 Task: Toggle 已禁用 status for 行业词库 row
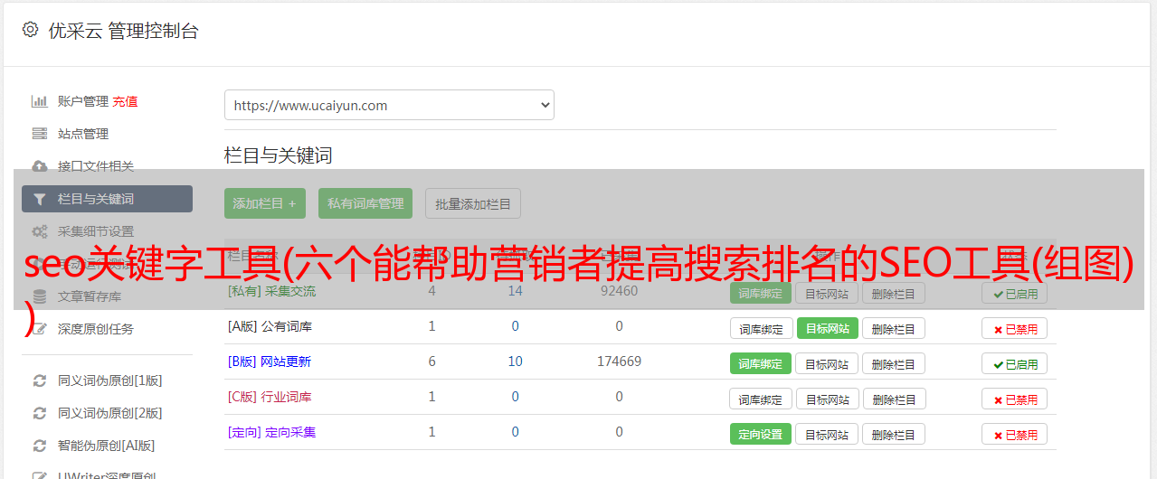1014,399
